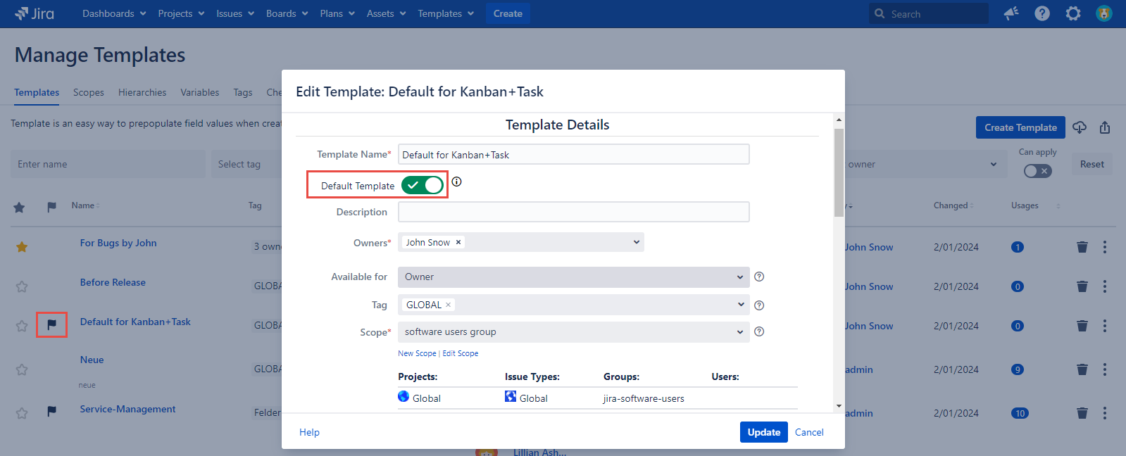Click the notifications megaphone icon

[1011, 13]
